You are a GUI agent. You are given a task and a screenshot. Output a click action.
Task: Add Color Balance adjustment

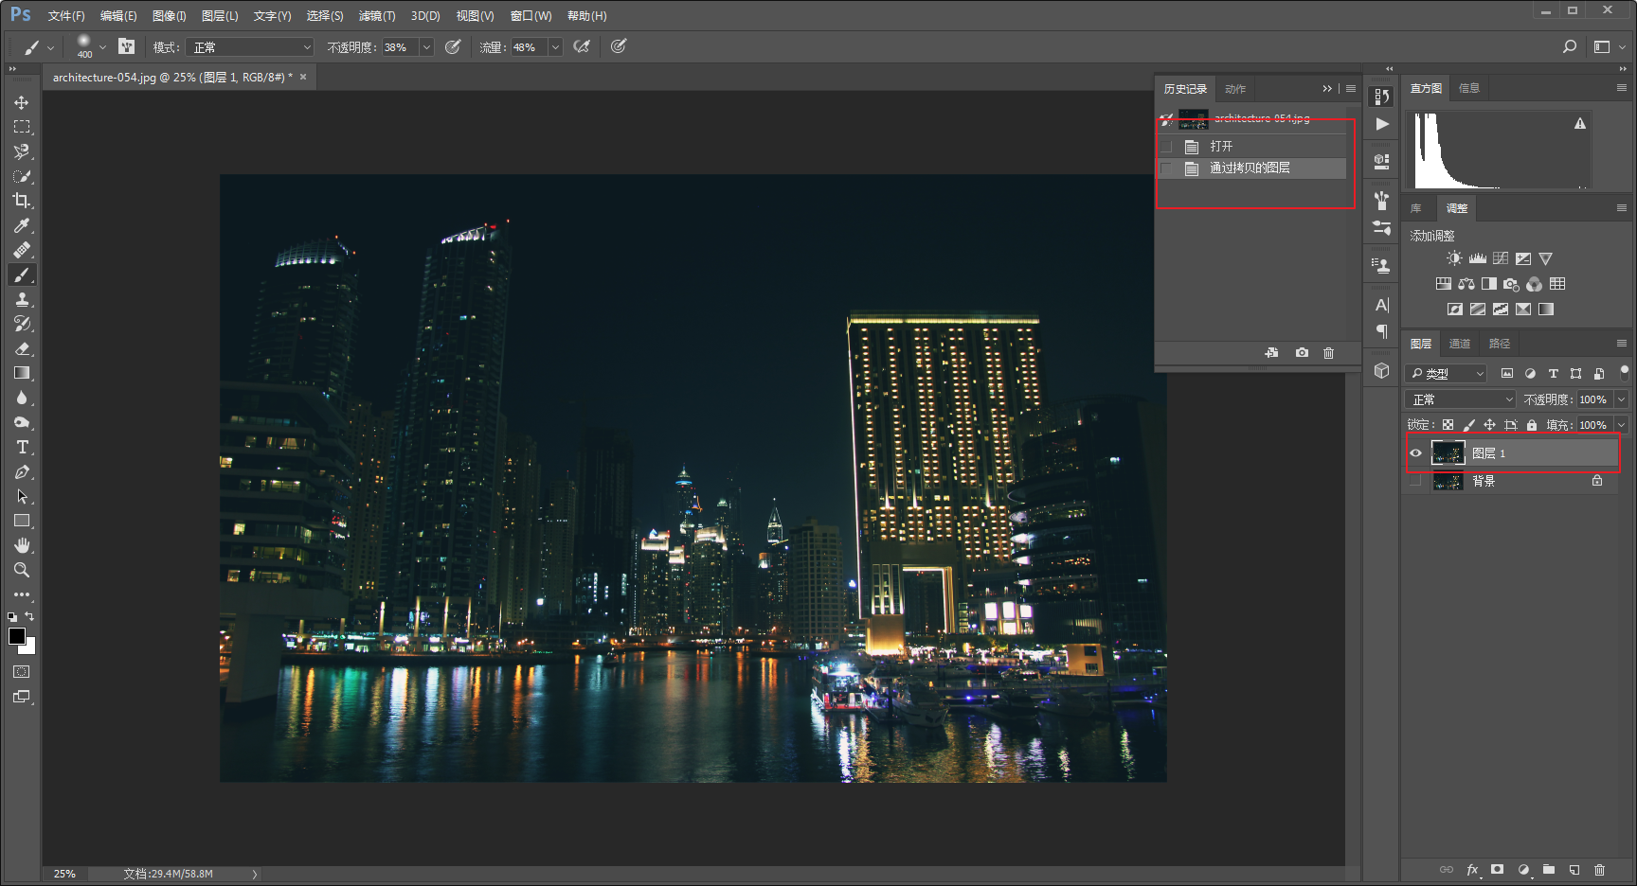coord(1466,284)
